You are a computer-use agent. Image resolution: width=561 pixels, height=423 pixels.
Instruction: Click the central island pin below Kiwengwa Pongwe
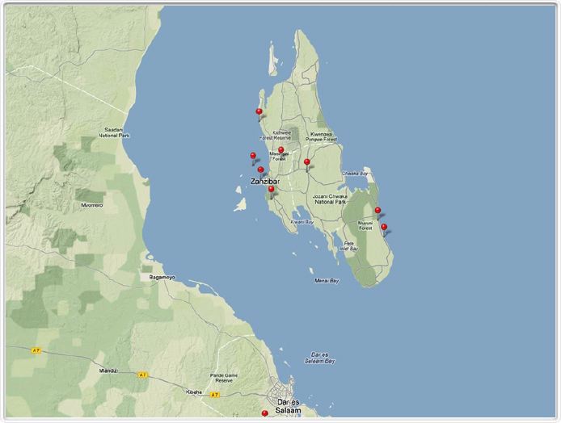tap(306, 163)
